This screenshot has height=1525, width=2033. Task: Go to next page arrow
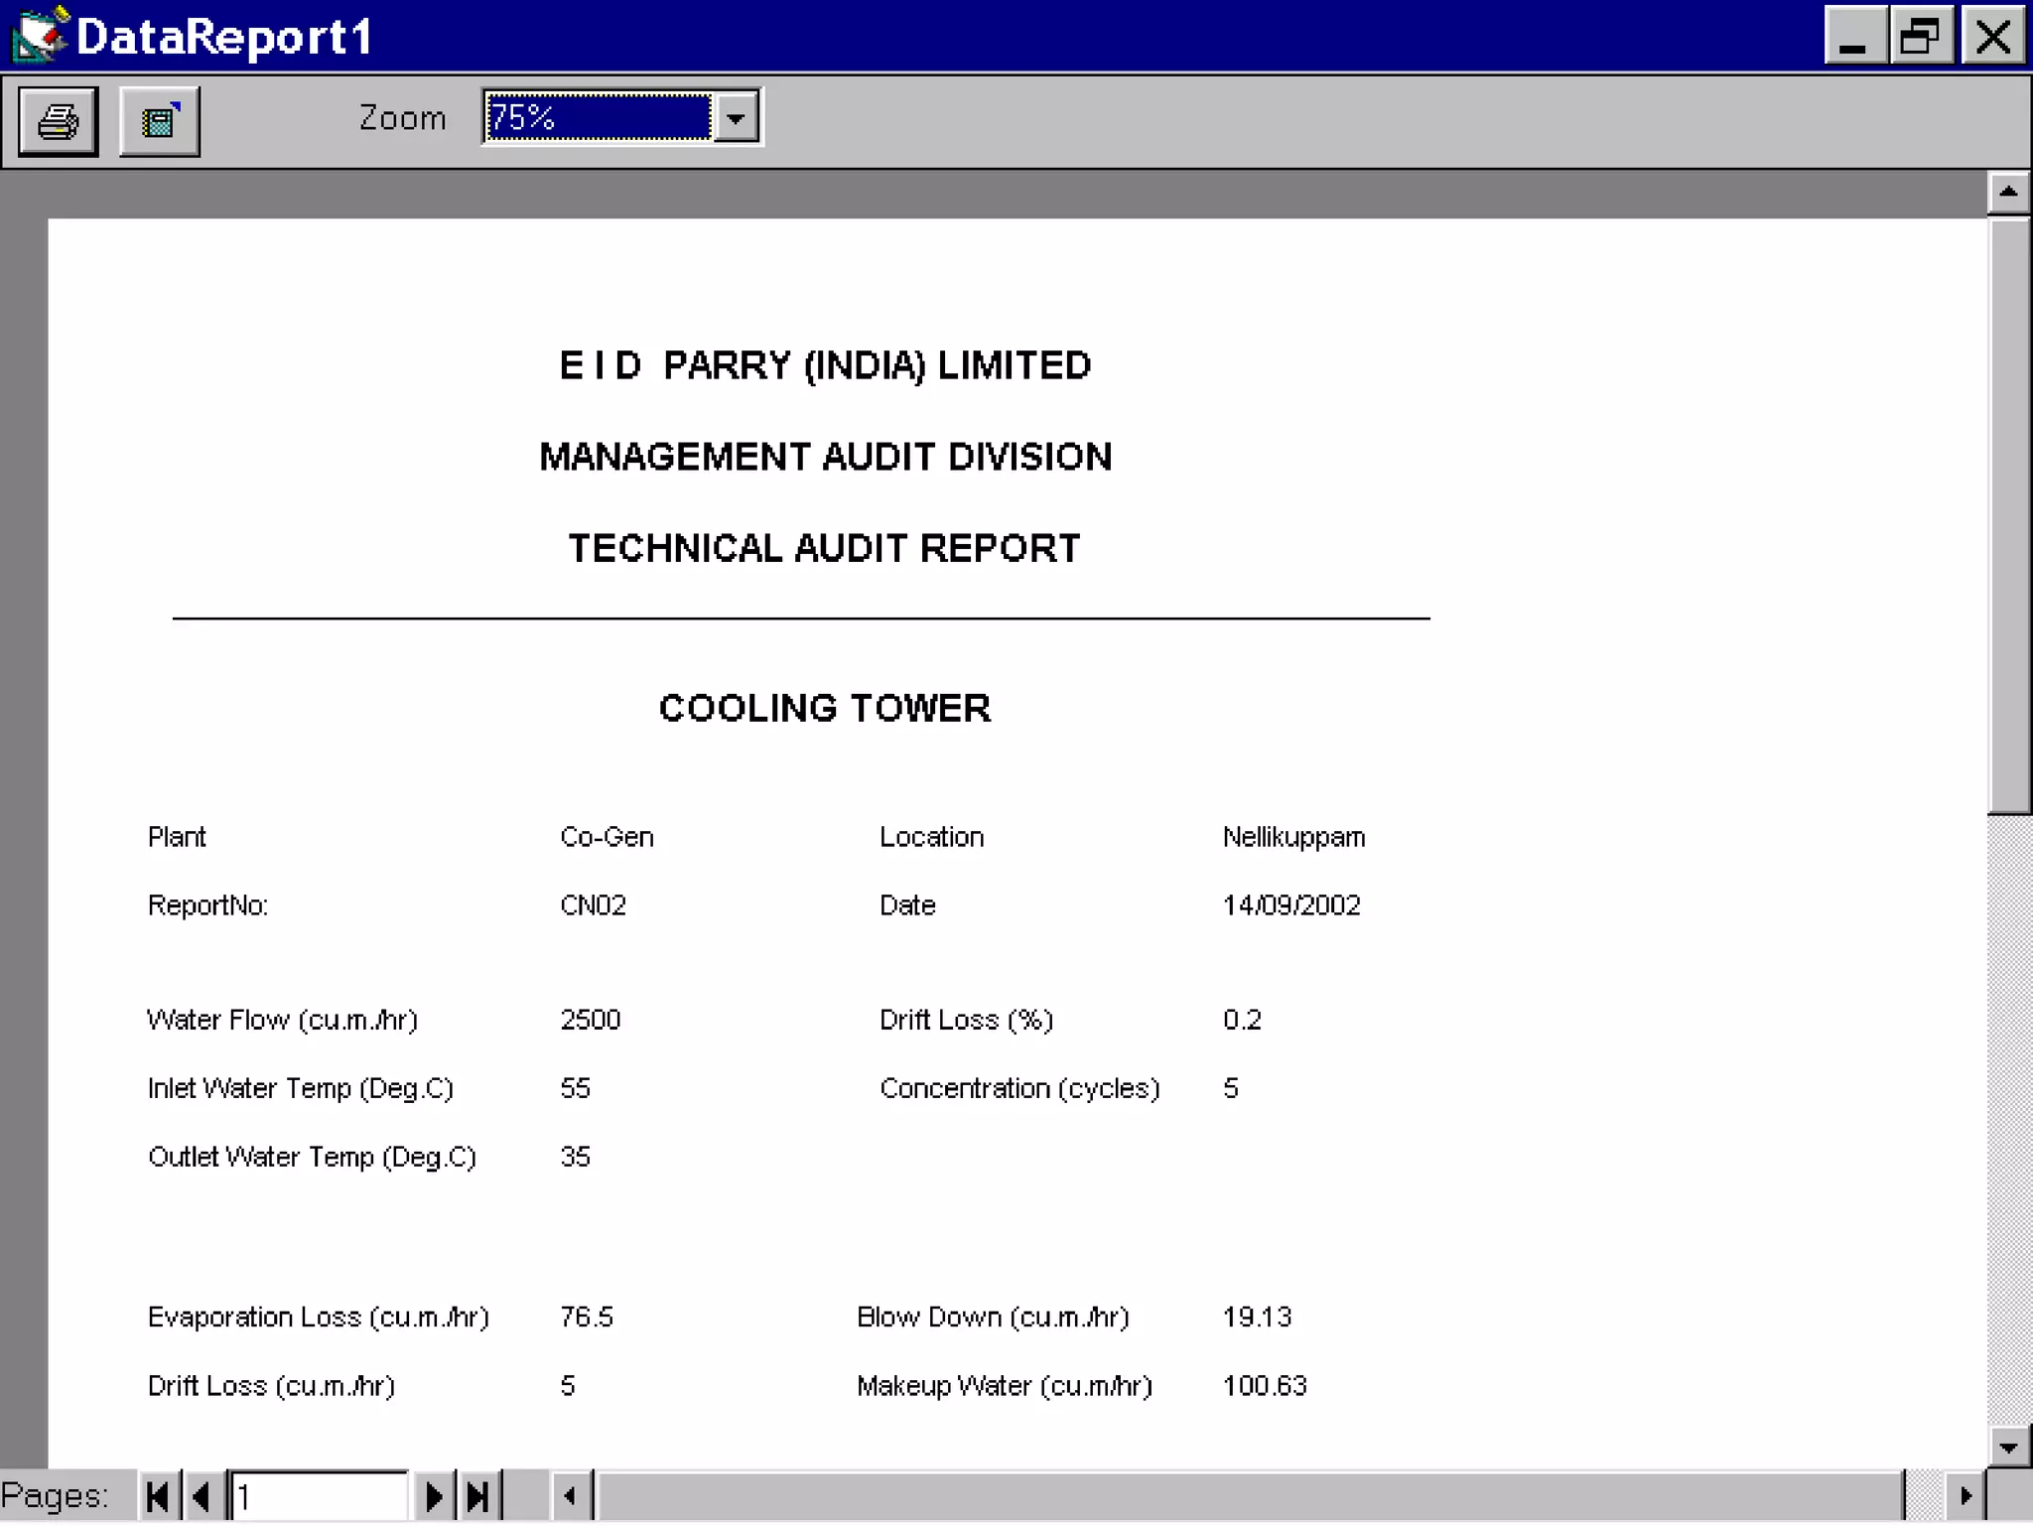(x=433, y=1496)
